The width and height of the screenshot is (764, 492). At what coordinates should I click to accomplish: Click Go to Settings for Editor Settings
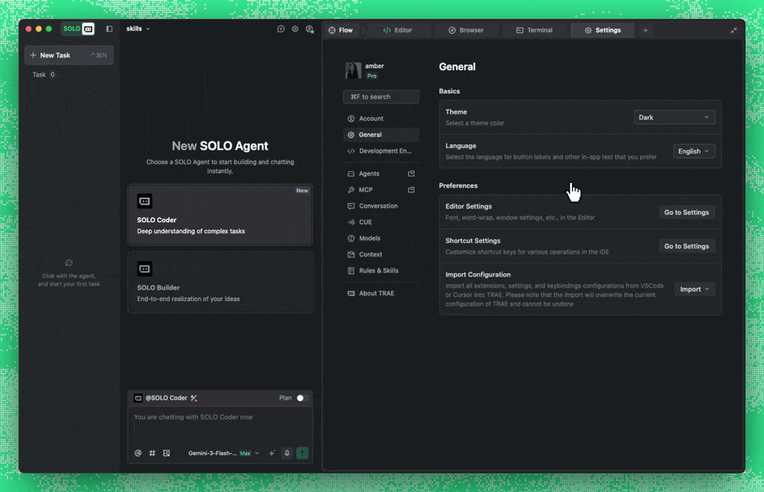[687, 212]
